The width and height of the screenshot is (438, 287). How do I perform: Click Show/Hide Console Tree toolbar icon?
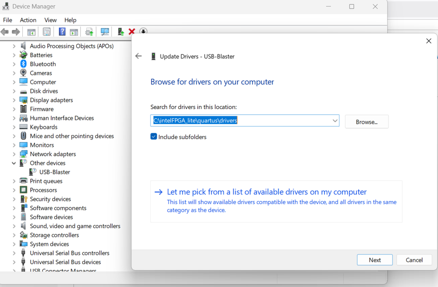point(32,32)
